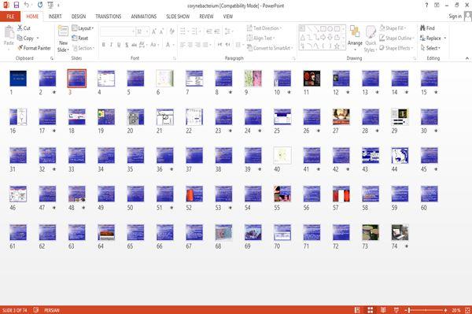
Task: Click the Slide Sorter view icon
Action: [x=371, y=310]
